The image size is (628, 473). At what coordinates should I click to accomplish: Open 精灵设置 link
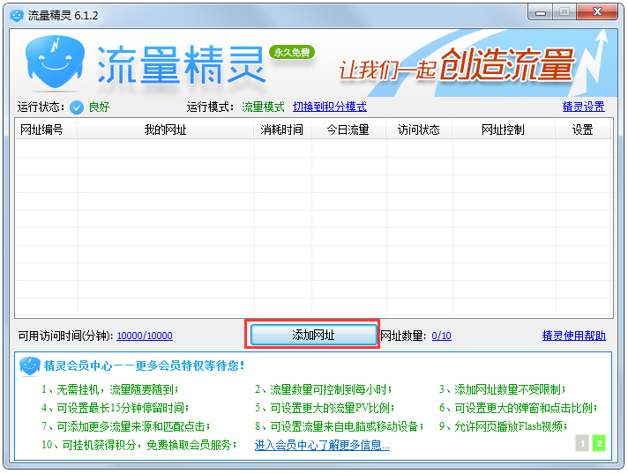coord(583,107)
